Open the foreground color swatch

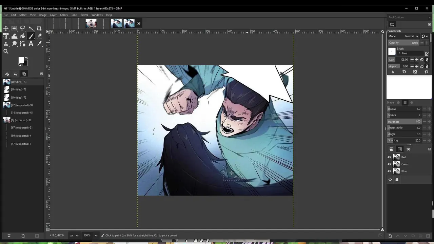[21, 60]
